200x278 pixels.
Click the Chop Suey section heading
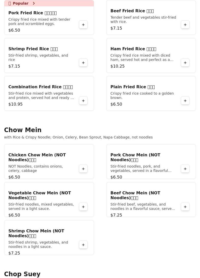[x=22, y=274]
